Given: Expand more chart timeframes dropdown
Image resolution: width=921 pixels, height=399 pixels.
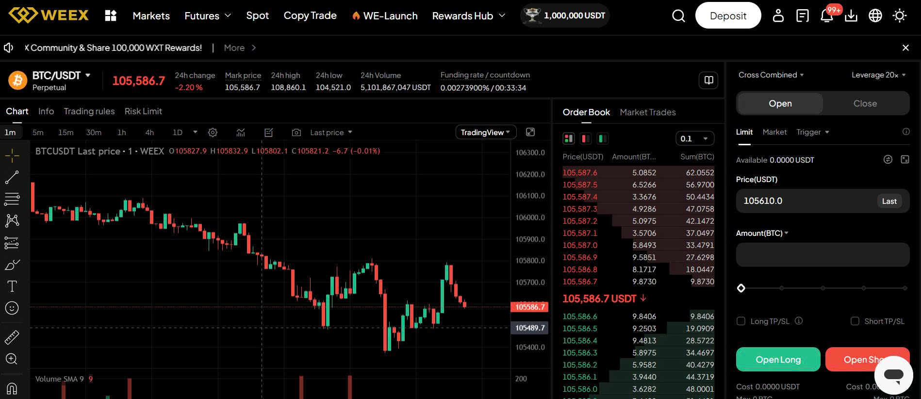Looking at the screenshot, I should tap(195, 132).
